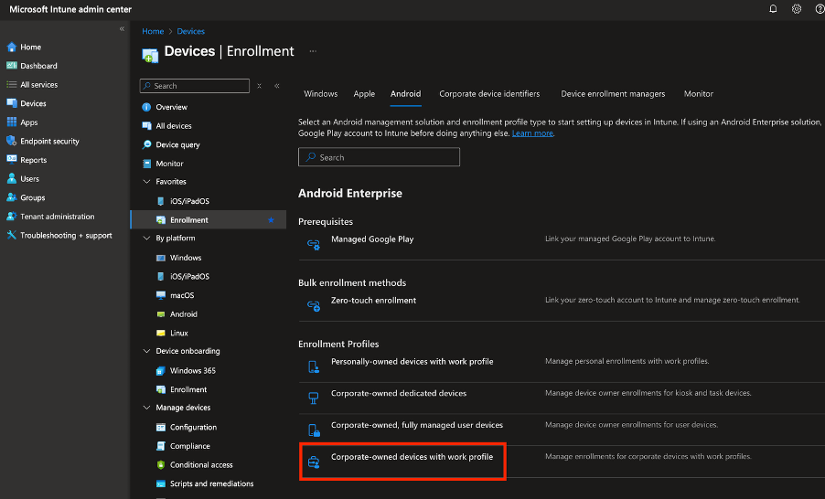This screenshot has width=825, height=499.
Task: Click the Reports icon in the main navigation
Action: (x=12, y=160)
